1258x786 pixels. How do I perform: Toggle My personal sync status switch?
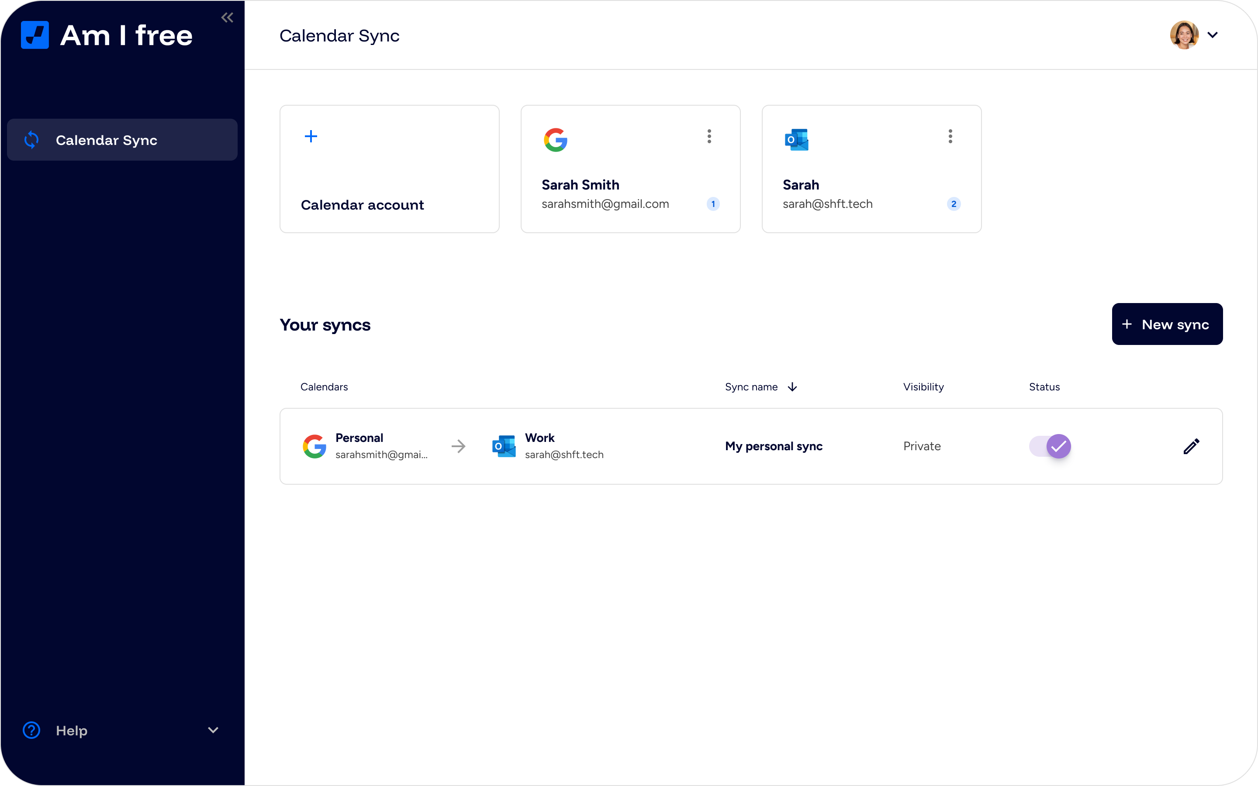(x=1050, y=446)
